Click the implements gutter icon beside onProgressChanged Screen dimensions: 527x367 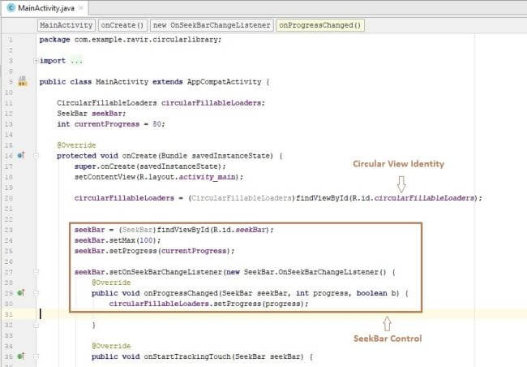pos(21,292)
